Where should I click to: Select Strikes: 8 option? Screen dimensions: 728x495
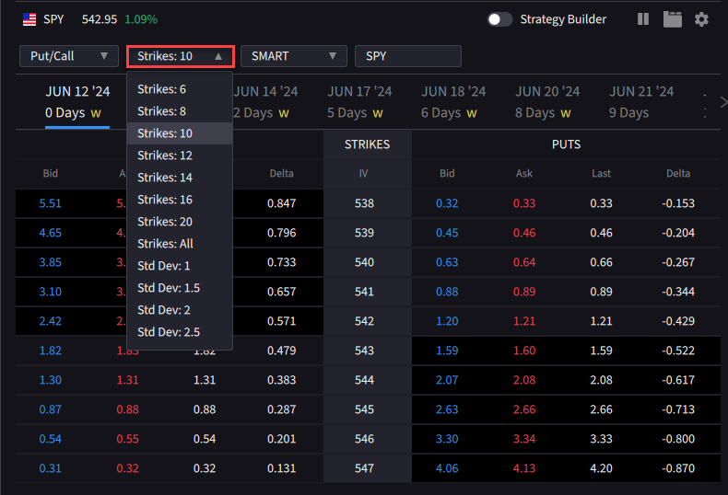point(179,111)
